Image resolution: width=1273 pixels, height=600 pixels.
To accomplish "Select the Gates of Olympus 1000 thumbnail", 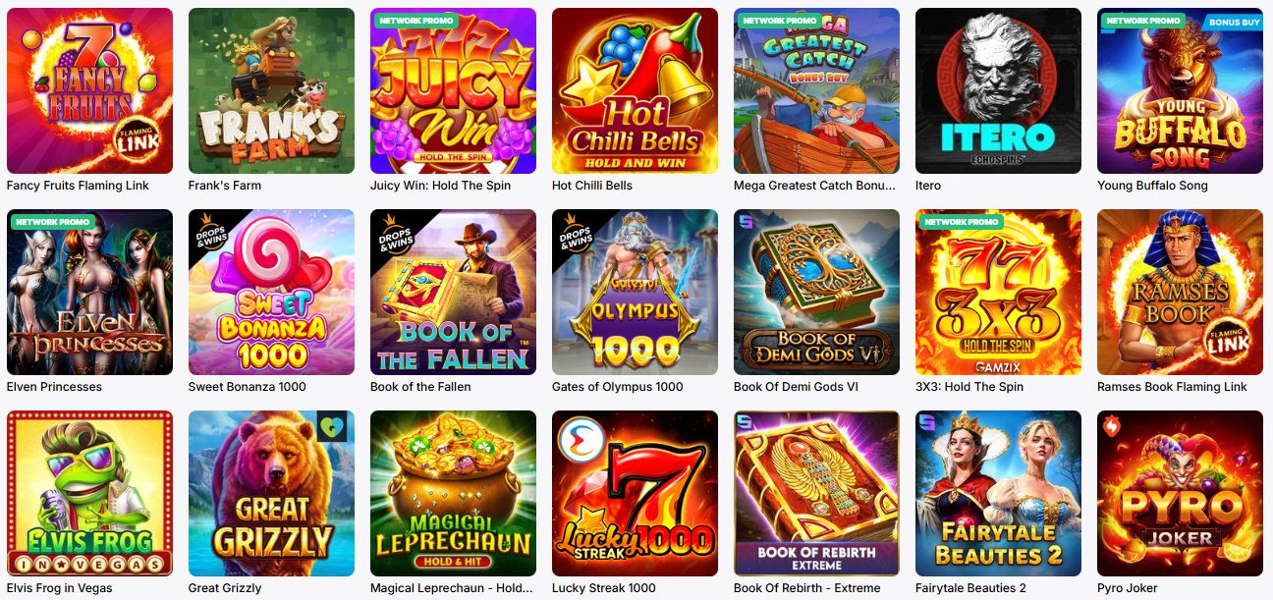I will click(635, 292).
